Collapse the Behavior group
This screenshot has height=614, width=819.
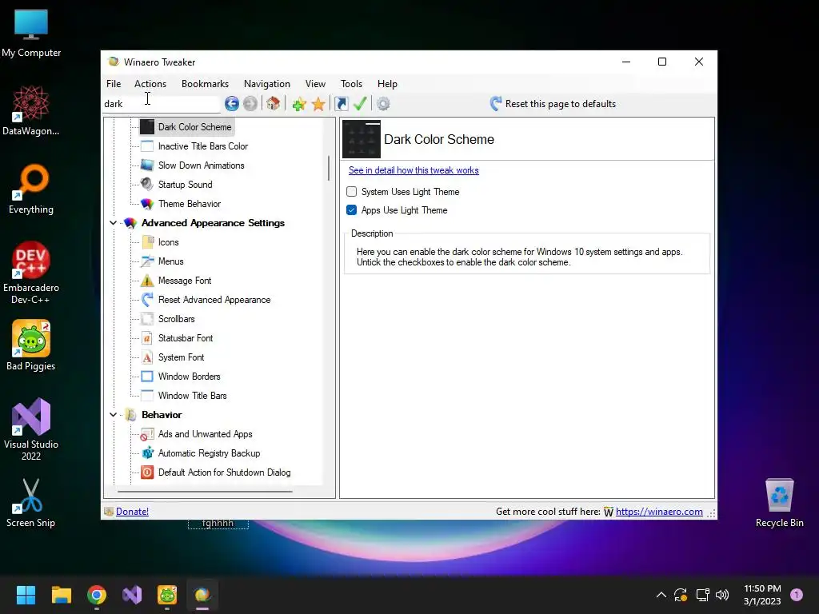click(113, 415)
